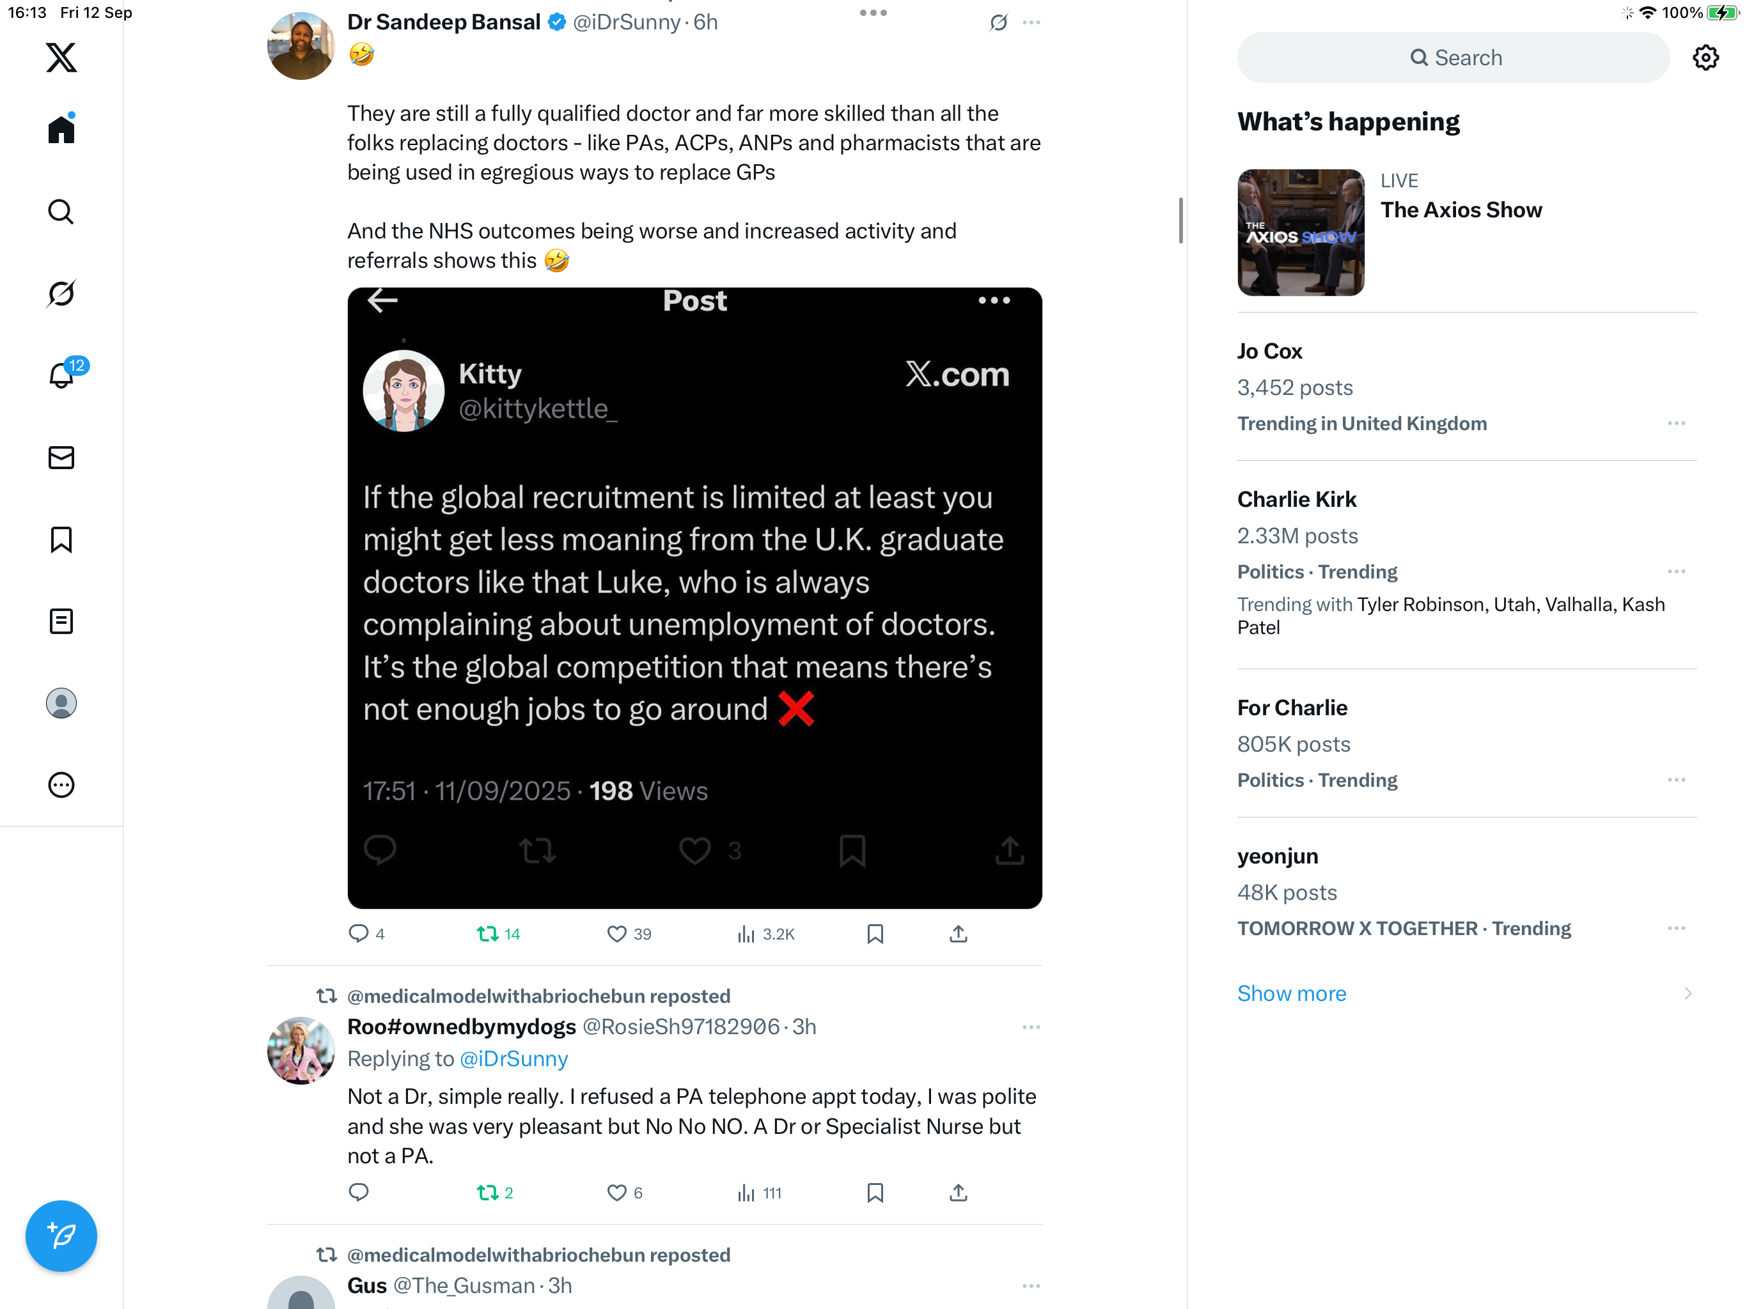Open the Explore search tab in sidebar
This screenshot has width=1747, height=1309.
pos(61,212)
